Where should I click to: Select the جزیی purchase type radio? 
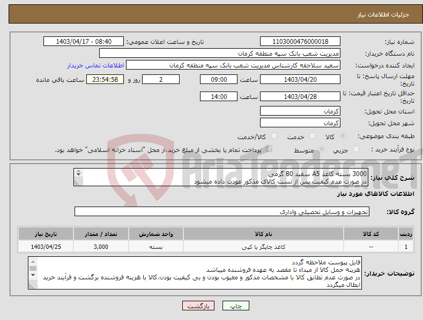pyautogui.click(x=356, y=149)
